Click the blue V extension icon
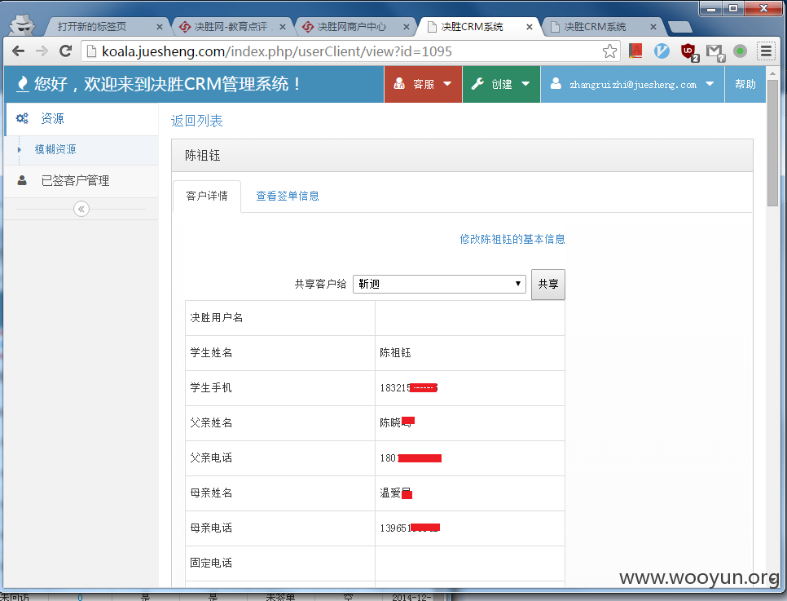 pos(662,51)
